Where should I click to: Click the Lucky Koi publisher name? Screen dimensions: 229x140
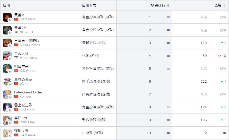point(27,109)
